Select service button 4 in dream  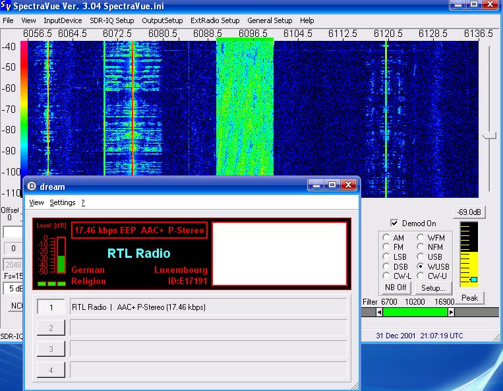(x=51, y=370)
